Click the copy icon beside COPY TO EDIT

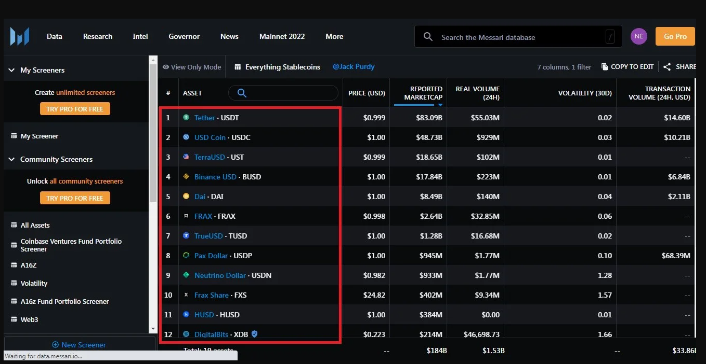[605, 67]
